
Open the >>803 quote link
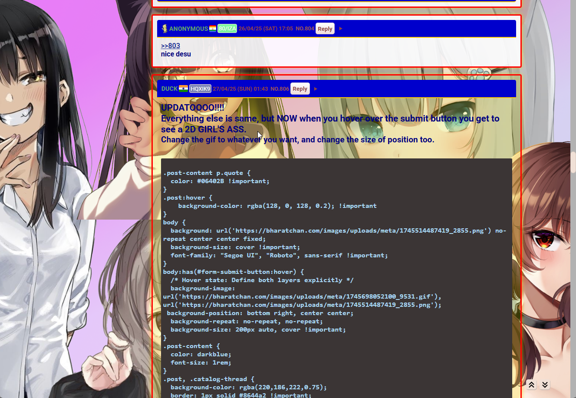click(170, 46)
